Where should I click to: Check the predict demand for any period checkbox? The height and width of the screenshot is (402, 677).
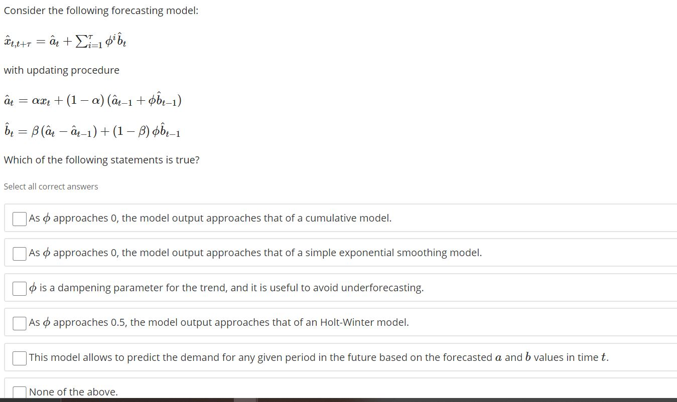(x=19, y=357)
